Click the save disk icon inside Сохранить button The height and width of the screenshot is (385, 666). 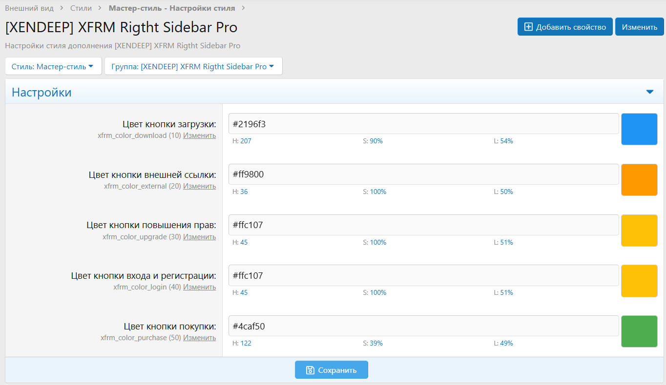(310, 369)
